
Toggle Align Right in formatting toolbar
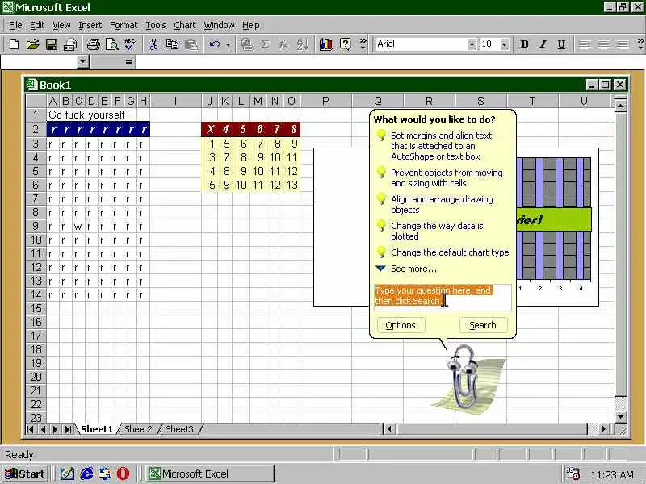[x=622, y=44]
